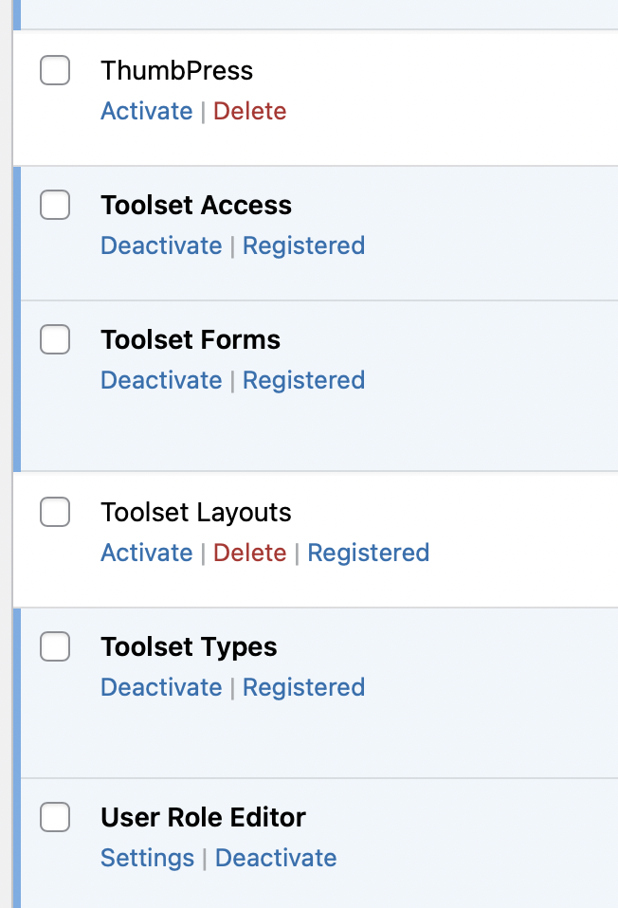
Task: Check the User Role Editor checkbox
Action: pos(55,817)
